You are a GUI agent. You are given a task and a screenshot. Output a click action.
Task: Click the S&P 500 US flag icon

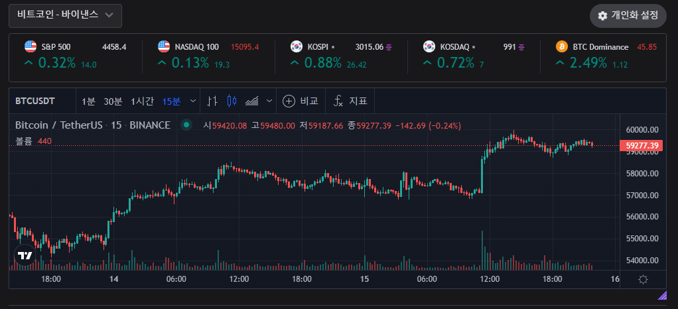click(31, 46)
